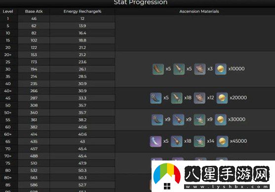Click the Stat Progression title
This screenshot has width=275, height=192.
click(141, 2)
